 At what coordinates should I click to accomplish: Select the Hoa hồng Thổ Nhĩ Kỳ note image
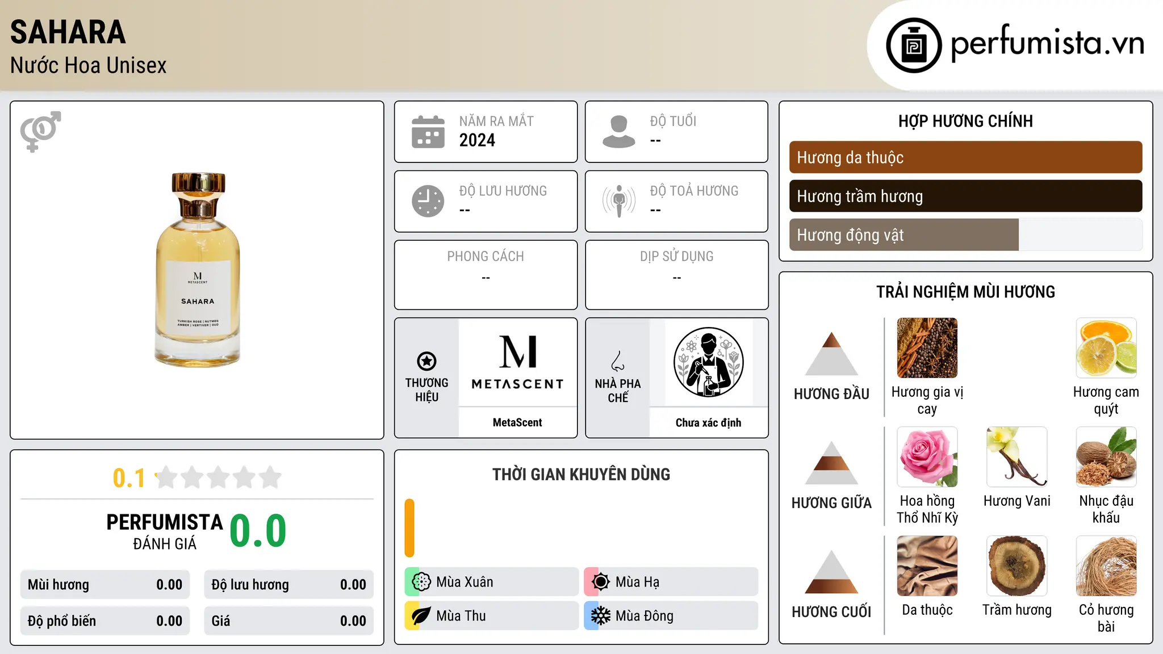[x=927, y=457]
